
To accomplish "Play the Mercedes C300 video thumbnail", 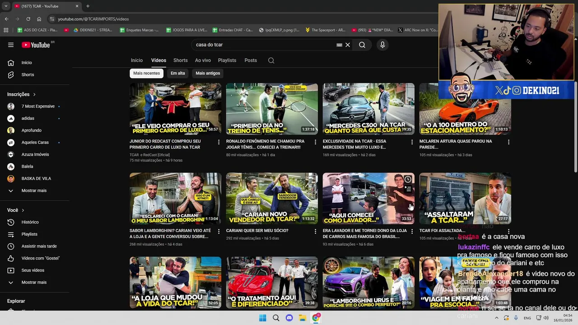I will tap(368, 109).
